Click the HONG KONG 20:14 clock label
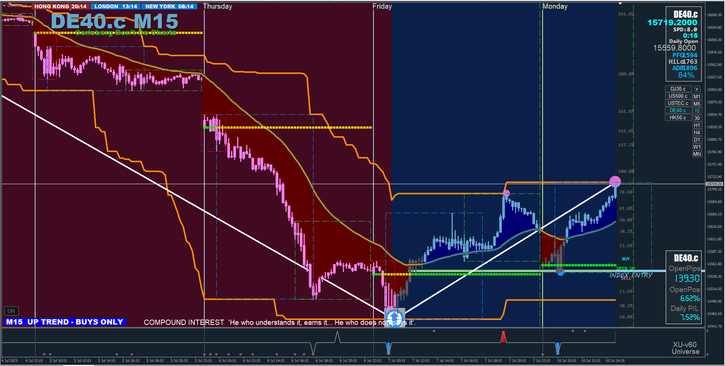 [60, 6]
